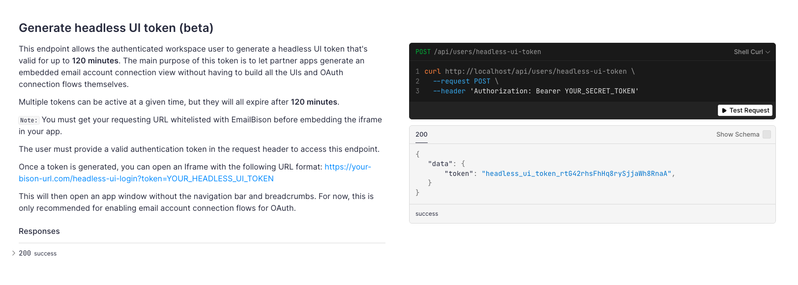Click the "data" key in JSON response
The height and width of the screenshot is (285, 798).
[440, 164]
